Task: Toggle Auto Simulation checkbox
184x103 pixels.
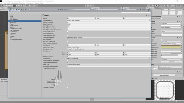Action: [68, 39]
